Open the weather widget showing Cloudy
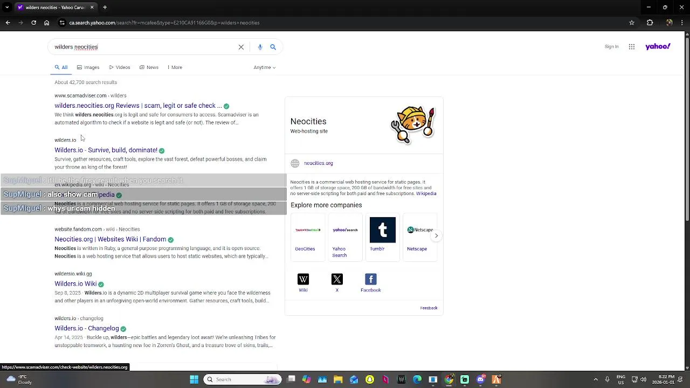The height and width of the screenshot is (388, 690). click(x=19, y=379)
